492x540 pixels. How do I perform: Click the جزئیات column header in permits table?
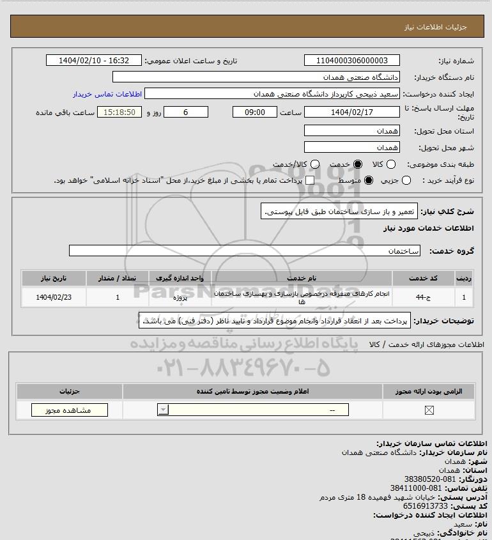click(x=70, y=391)
